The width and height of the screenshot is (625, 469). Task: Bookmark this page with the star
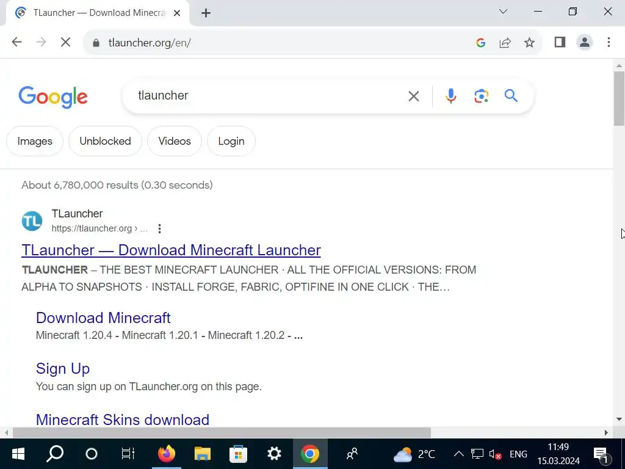click(x=529, y=43)
